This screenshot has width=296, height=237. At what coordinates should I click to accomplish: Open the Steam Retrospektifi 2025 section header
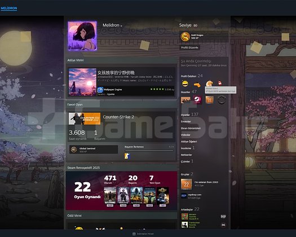pos(83,168)
